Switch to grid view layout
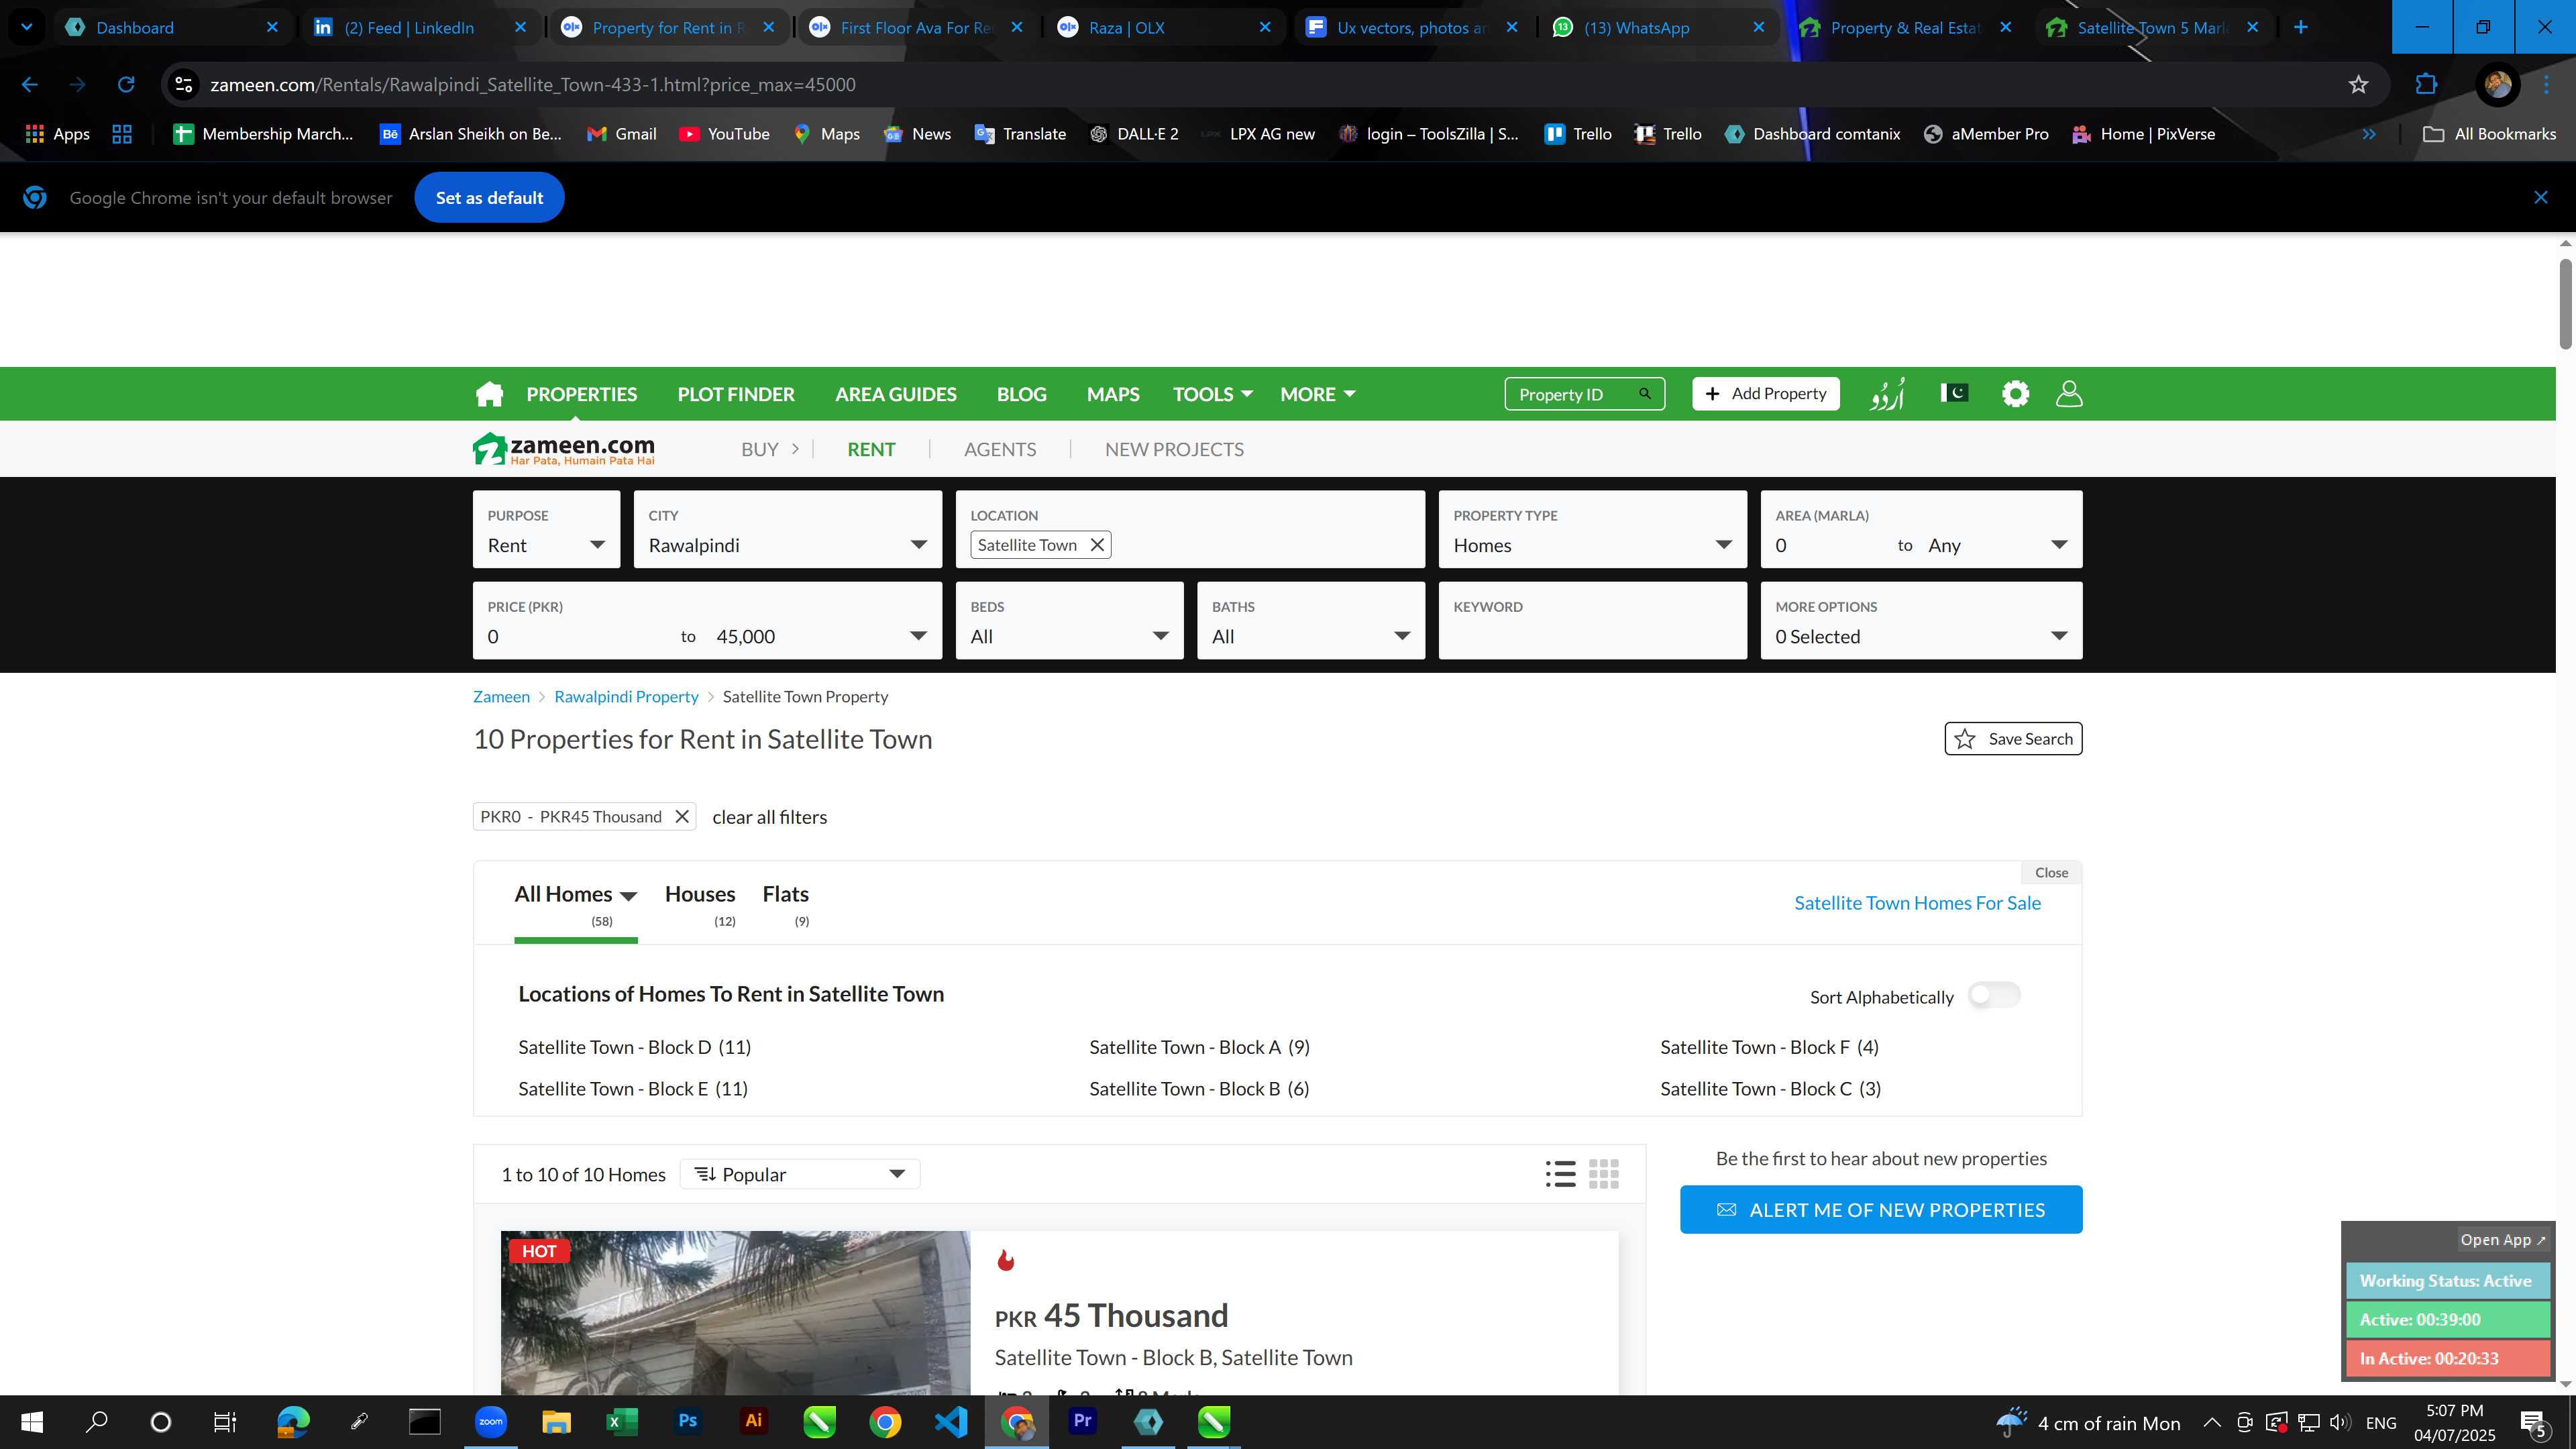Screen dimensions: 2576x1449 [1604, 1174]
